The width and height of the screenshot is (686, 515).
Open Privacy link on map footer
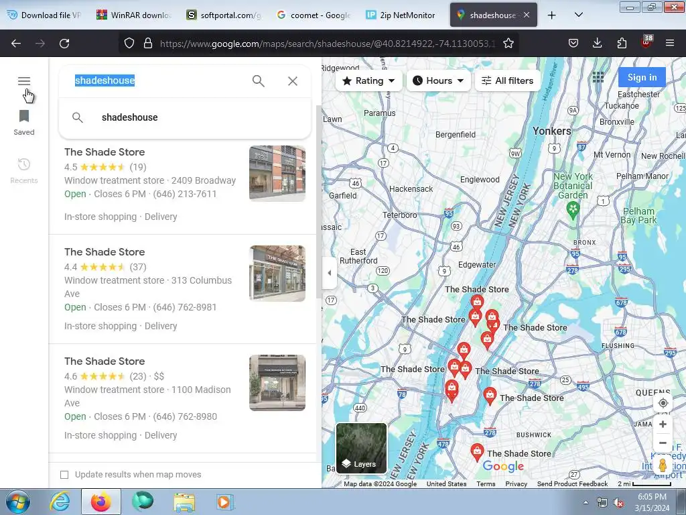[517, 484]
